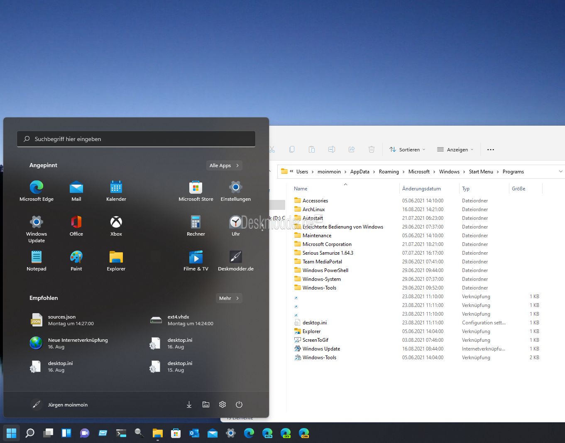
Task: Open taskbar search magnifier
Action: pos(30,433)
